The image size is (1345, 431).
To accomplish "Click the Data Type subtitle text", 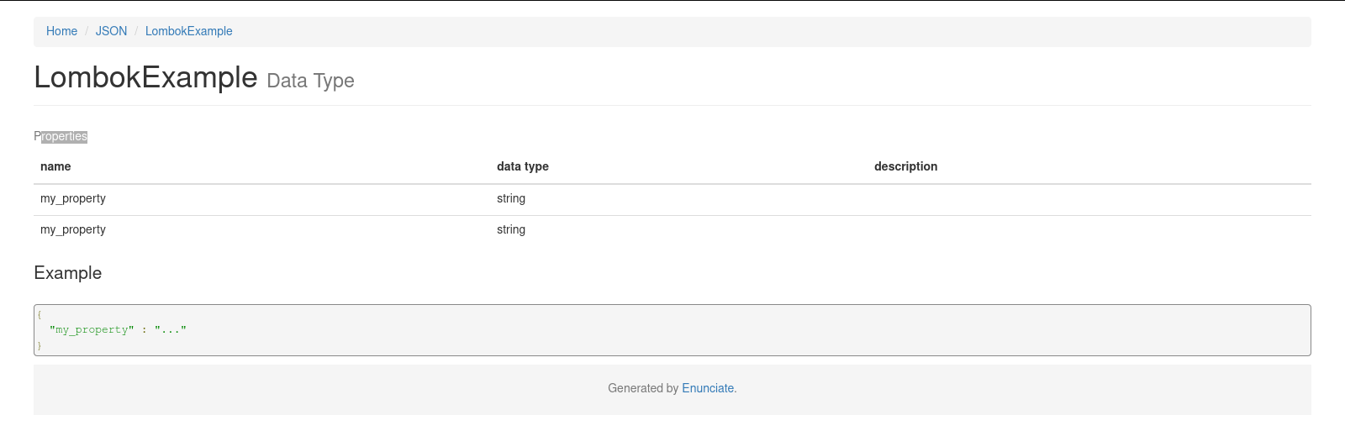I will coord(310,81).
